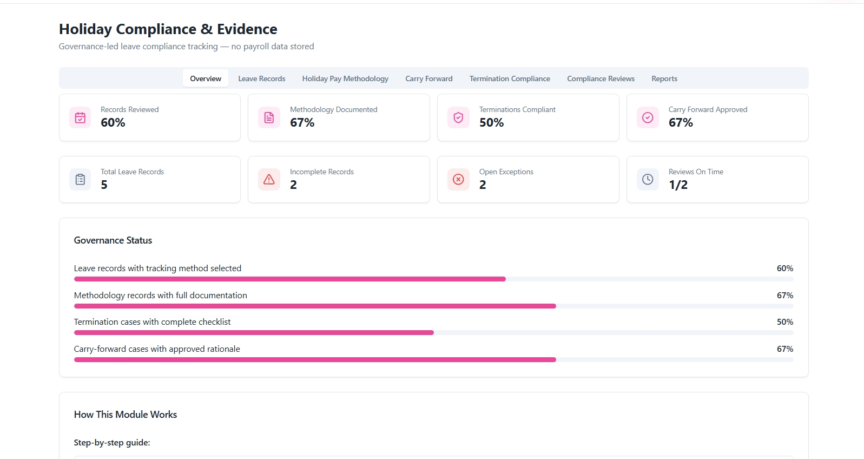The image size is (864, 459).
Task: Click the Terminations Compliant shield icon
Action: click(458, 117)
